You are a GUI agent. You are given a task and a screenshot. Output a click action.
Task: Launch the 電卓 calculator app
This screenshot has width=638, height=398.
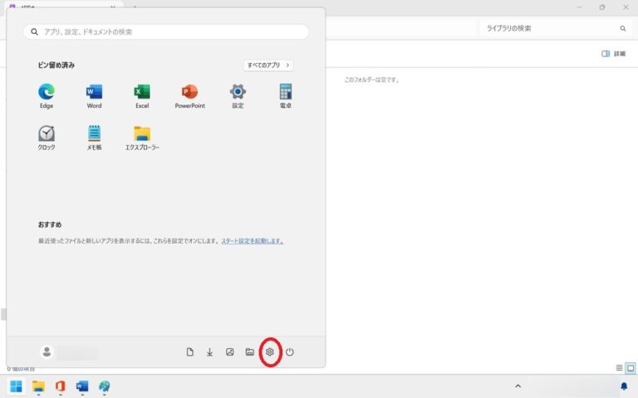point(286,93)
